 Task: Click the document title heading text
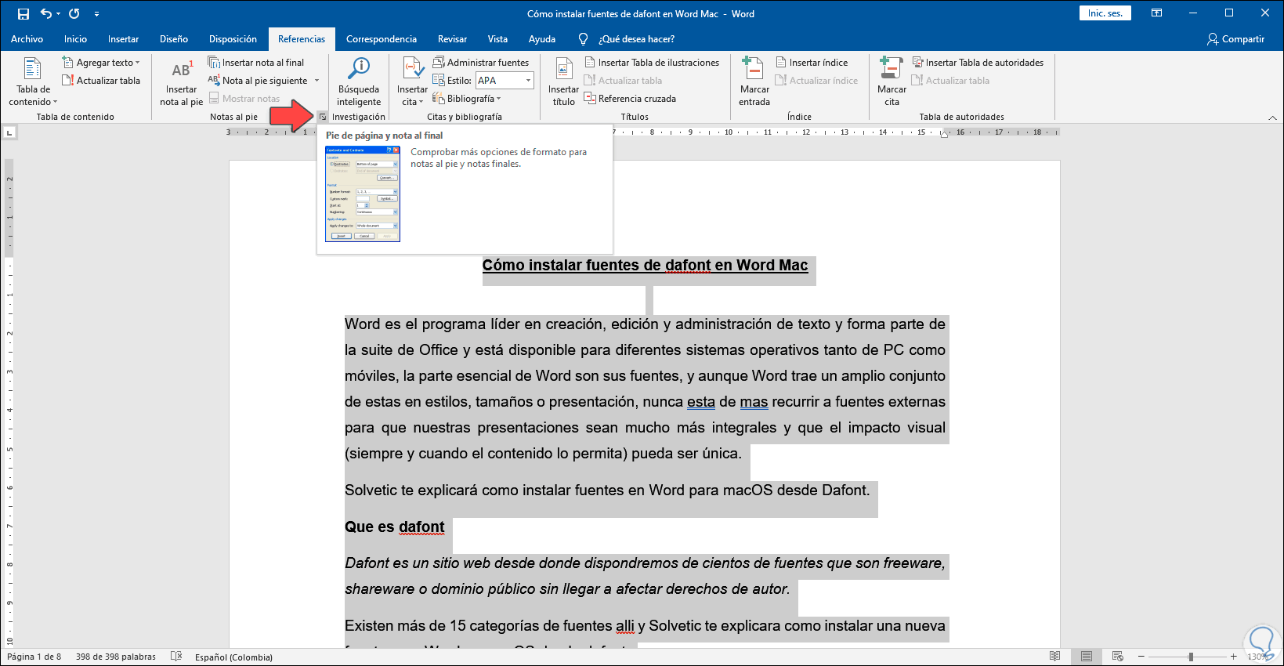click(645, 266)
